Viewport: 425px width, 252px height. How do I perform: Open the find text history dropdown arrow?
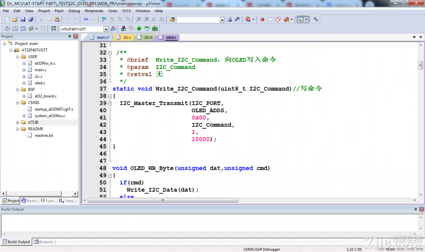(x=222, y=20)
